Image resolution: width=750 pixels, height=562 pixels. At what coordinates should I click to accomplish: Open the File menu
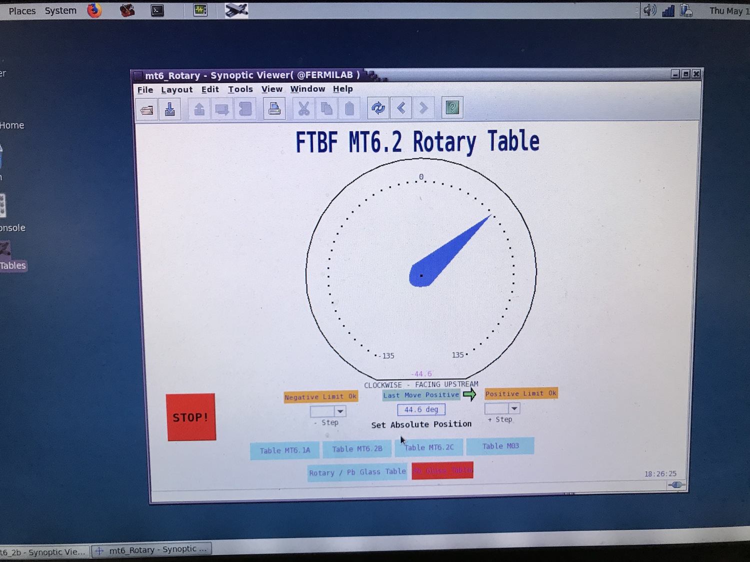tap(145, 90)
